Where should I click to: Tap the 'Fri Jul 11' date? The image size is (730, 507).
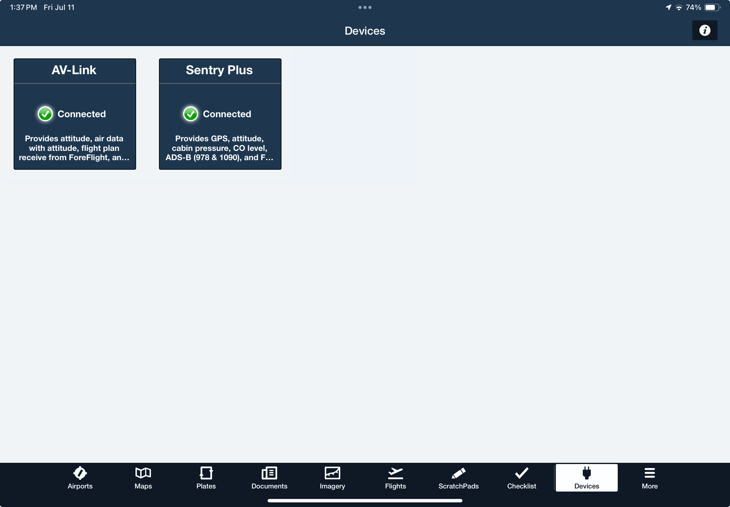59,7
